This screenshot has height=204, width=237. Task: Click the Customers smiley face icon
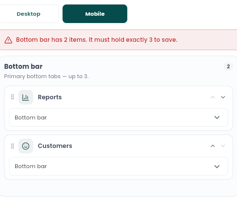(26, 146)
